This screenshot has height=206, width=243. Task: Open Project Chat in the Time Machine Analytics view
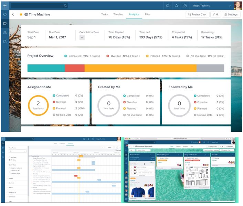coord(198,14)
